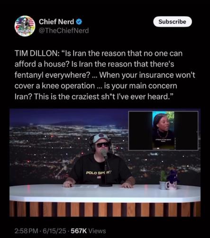Open the @TheChiefNerd handle link

pyautogui.click(x=64, y=30)
